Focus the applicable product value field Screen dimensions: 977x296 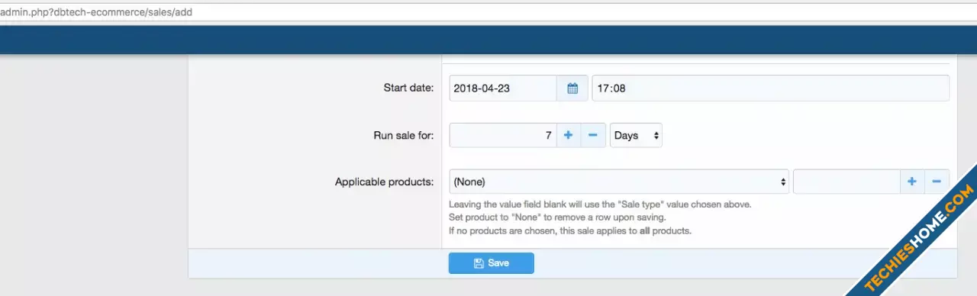coord(847,182)
